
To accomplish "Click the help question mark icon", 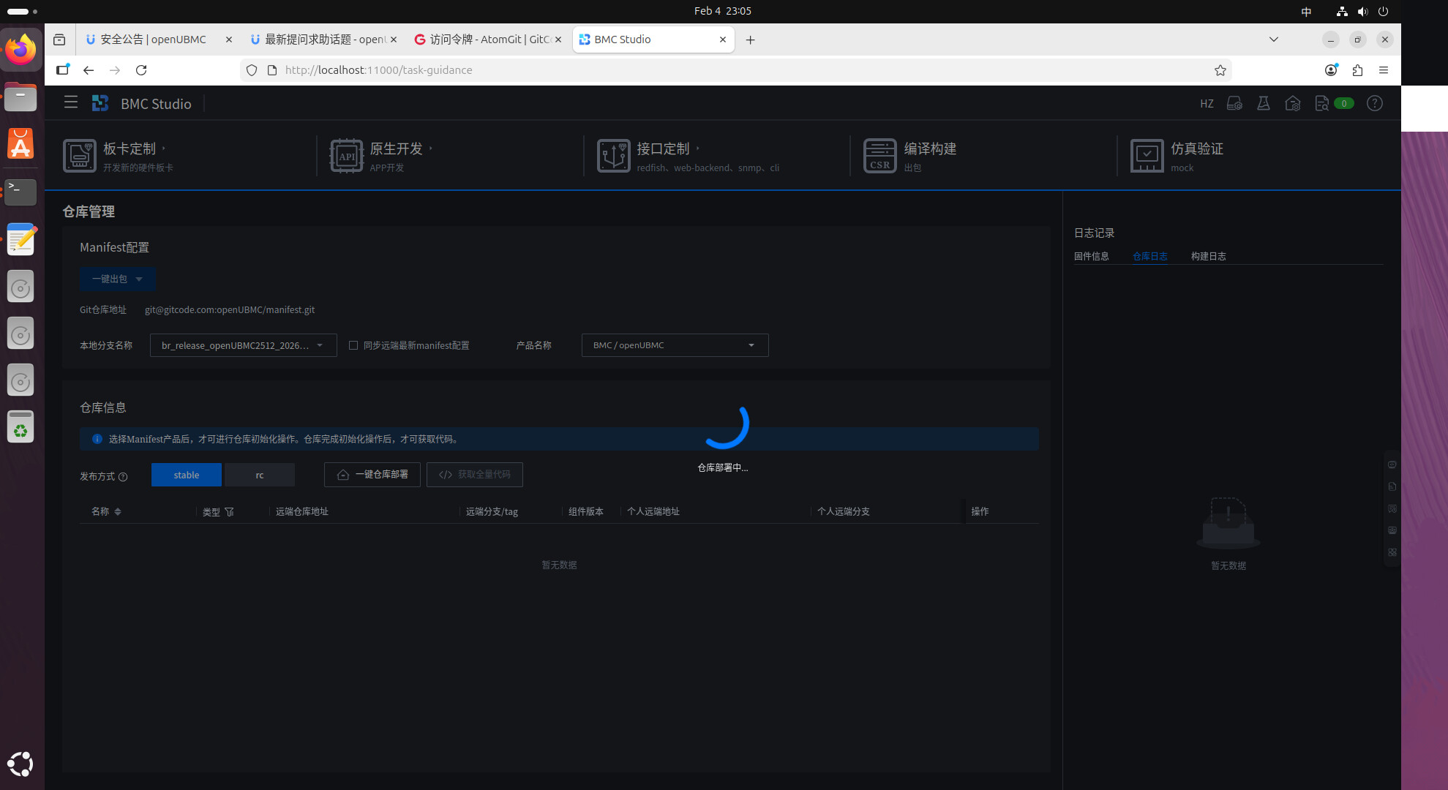I will [1375, 103].
